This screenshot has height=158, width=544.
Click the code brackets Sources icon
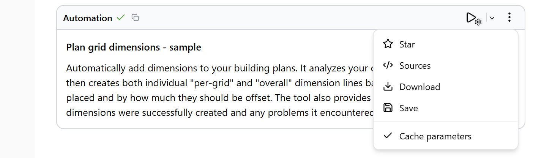[x=388, y=65]
